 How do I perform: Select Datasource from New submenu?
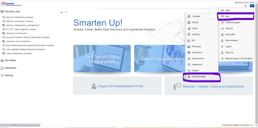[x=202, y=65]
